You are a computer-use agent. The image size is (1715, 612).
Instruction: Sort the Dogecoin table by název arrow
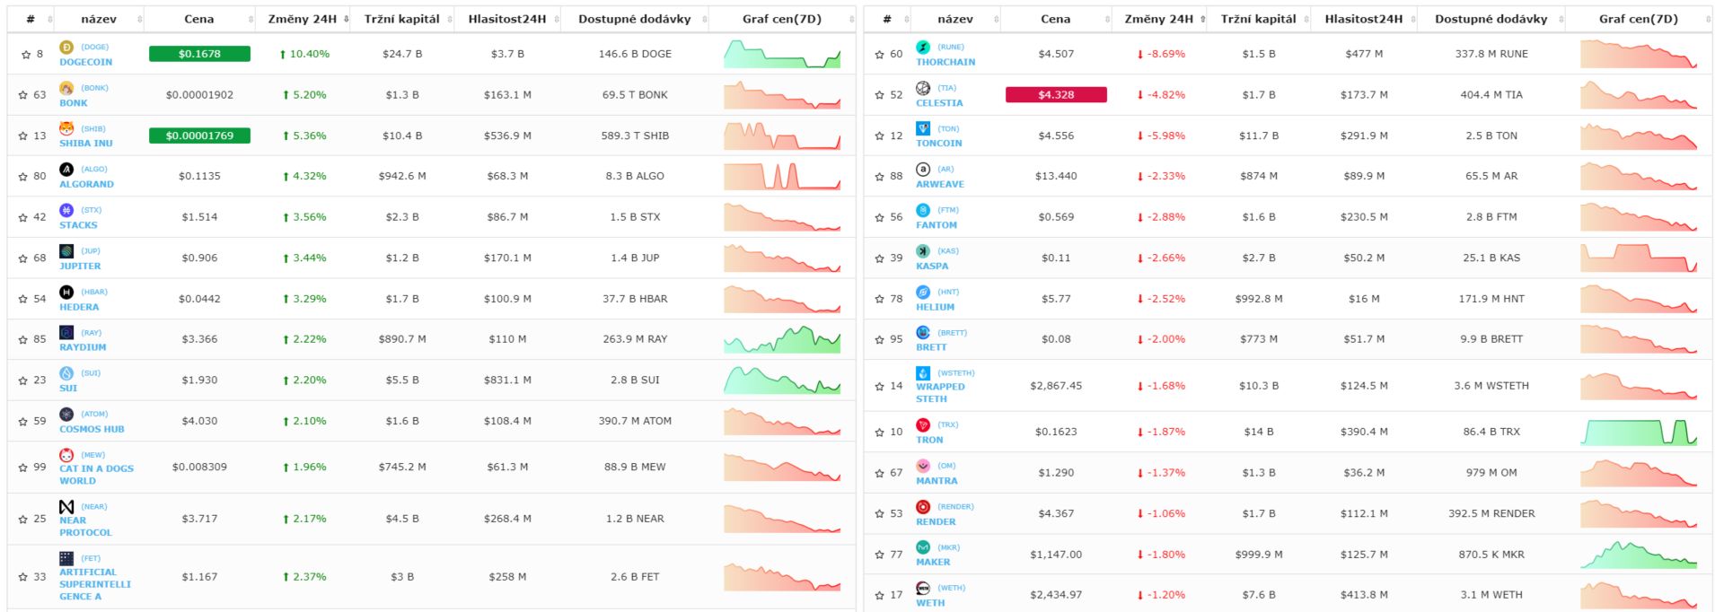140,19
